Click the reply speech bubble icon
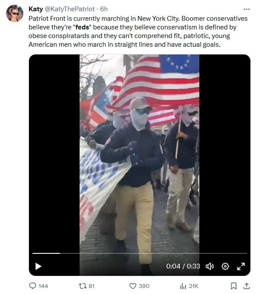The image size is (256, 294). [x=32, y=286]
